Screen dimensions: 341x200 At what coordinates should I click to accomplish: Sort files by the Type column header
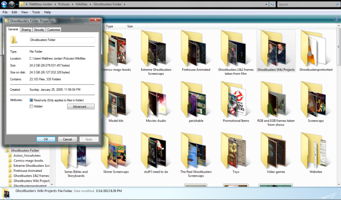click(115, 26)
